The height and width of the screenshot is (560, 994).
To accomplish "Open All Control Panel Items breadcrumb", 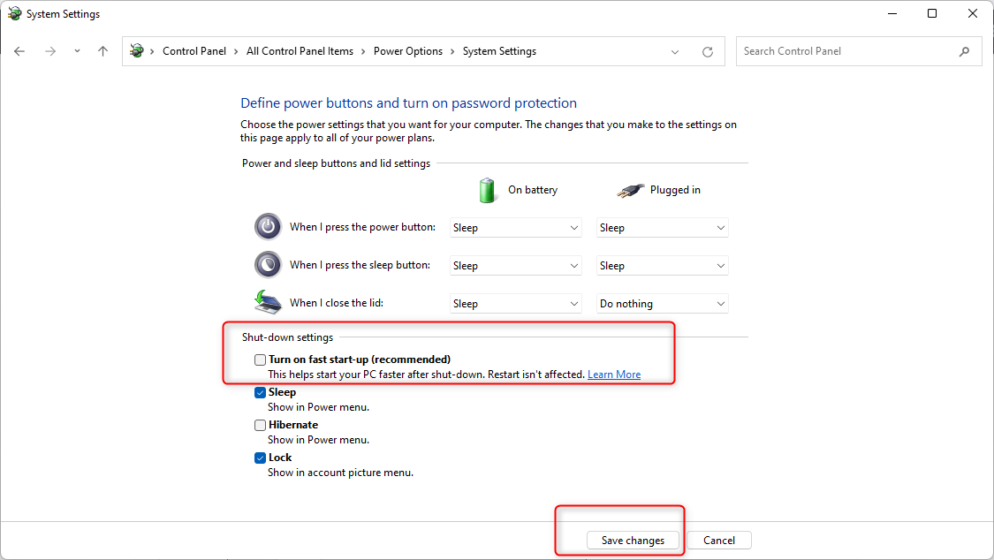I will point(300,51).
